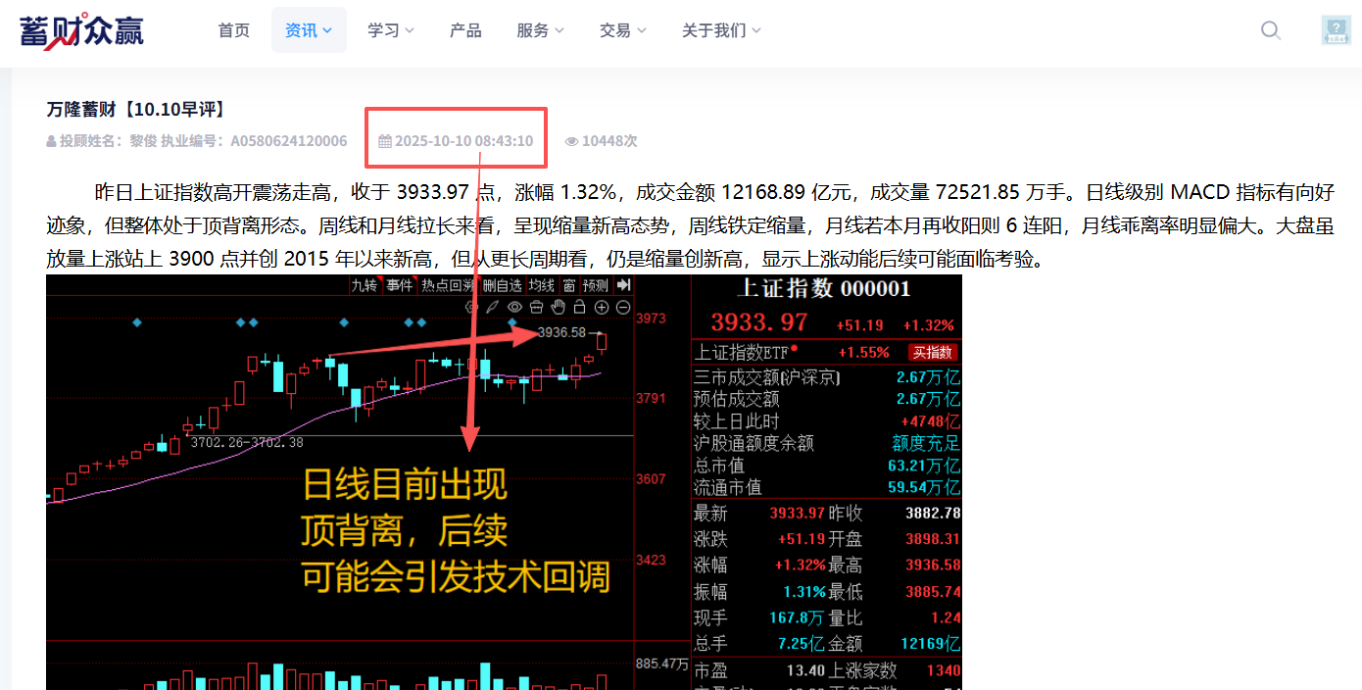The width and height of the screenshot is (1362, 690).
Task: Click the zoom-out minus icon on chart
Action: 622,308
